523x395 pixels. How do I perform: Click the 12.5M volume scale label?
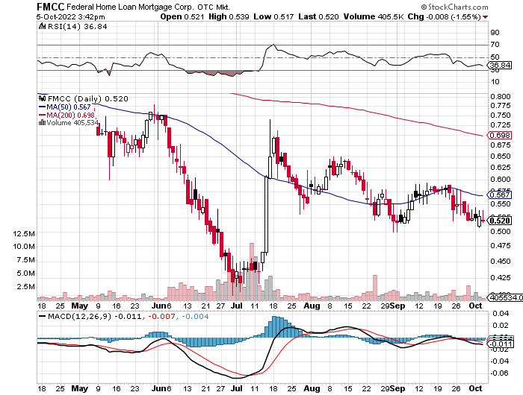(24, 233)
